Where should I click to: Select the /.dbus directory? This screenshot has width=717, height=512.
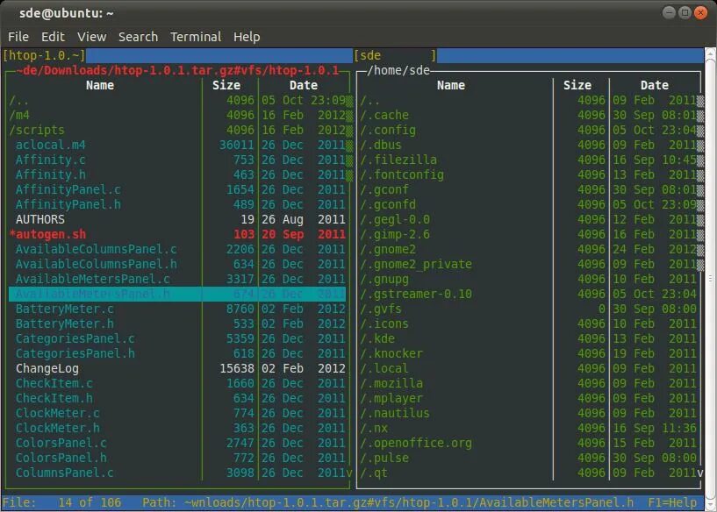(528, 145)
